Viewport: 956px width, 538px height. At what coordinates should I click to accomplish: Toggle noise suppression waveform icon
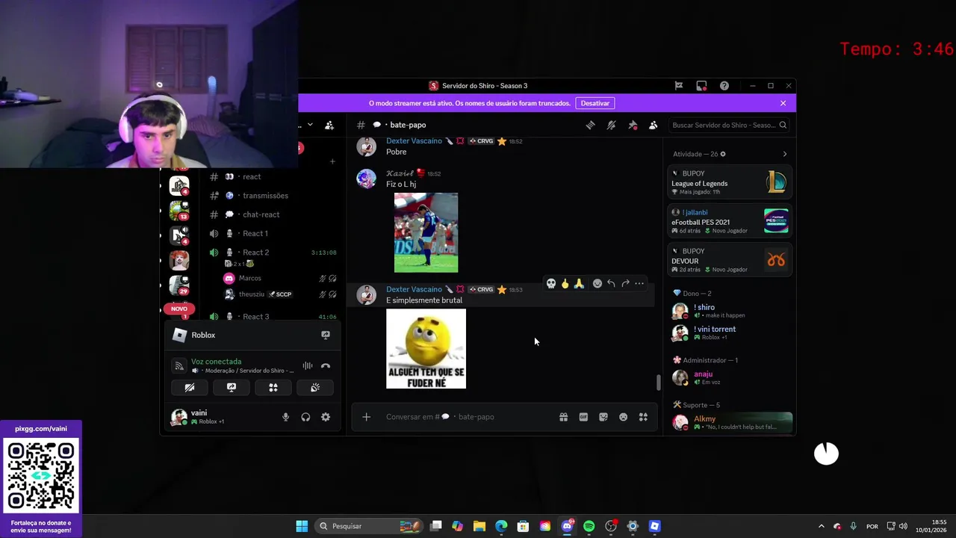click(307, 366)
